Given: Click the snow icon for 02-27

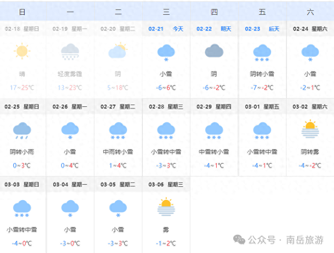Looking at the screenshot, I should pos(118,131).
